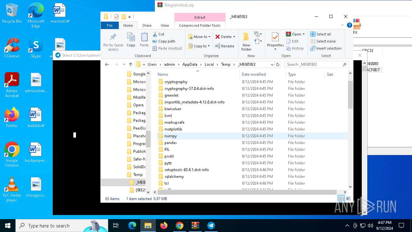
Task: Select Mozilla folder in navigation tree
Action: [x=136, y=97]
